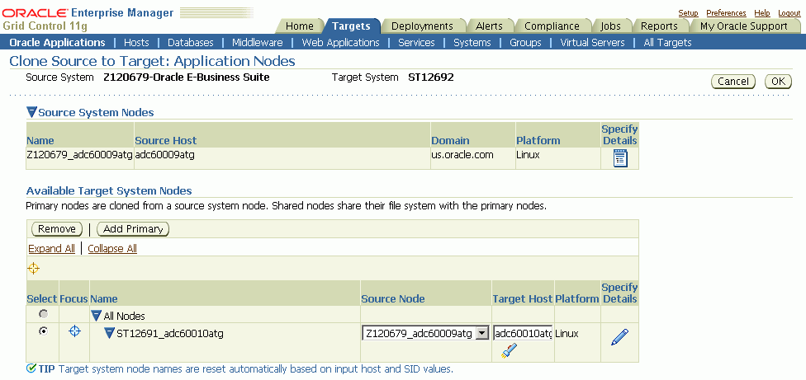Screen dimensions: 806x380
Task: Select the ST12691_adc60010atg radio button
Action: click(x=44, y=331)
